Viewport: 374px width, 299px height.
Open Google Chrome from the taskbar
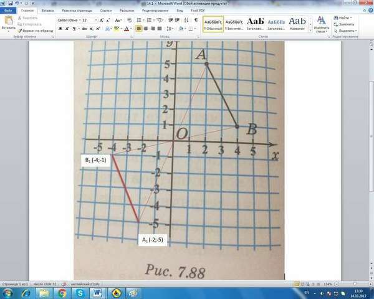click(62, 293)
